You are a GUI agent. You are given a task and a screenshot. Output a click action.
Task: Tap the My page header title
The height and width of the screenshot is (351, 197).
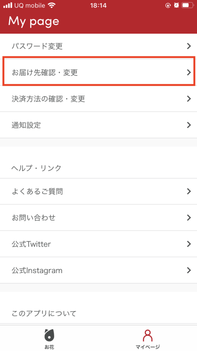tap(34, 21)
